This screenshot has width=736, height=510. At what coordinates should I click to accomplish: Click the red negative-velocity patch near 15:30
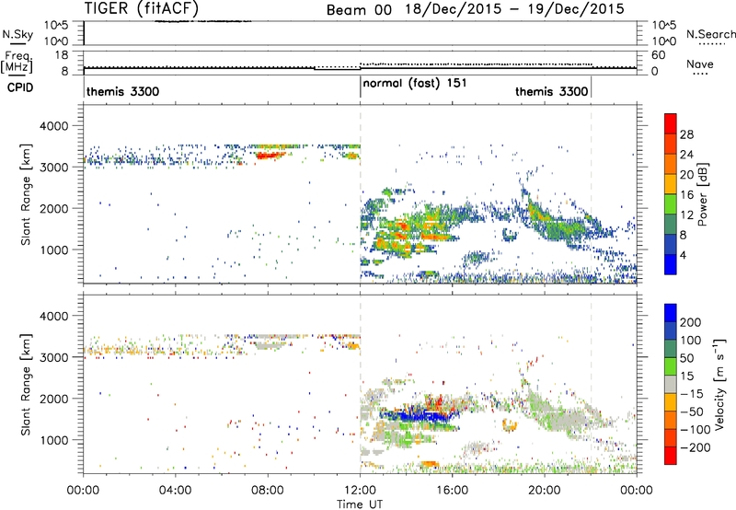click(x=436, y=402)
